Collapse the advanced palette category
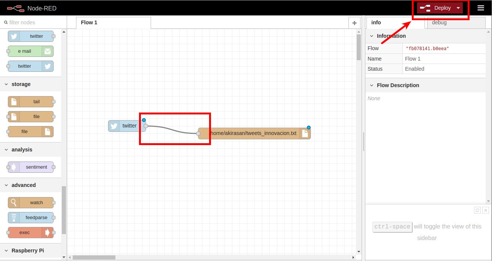 pyautogui.click(x=30, y=185)
